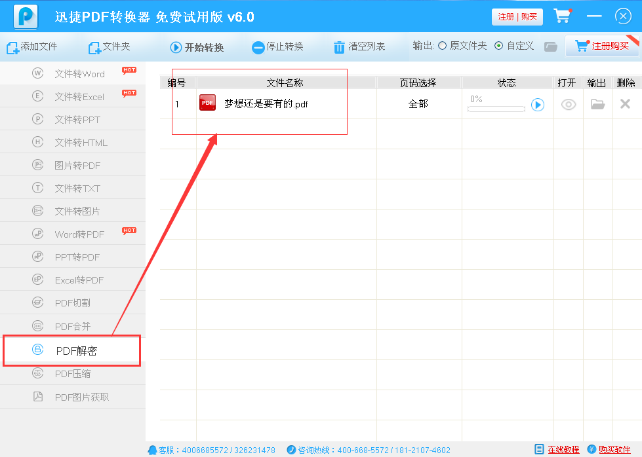Viewport: 642px width, 457px height.
Task: Open the shopping cart icon in title bar
Action: (562, 16)
